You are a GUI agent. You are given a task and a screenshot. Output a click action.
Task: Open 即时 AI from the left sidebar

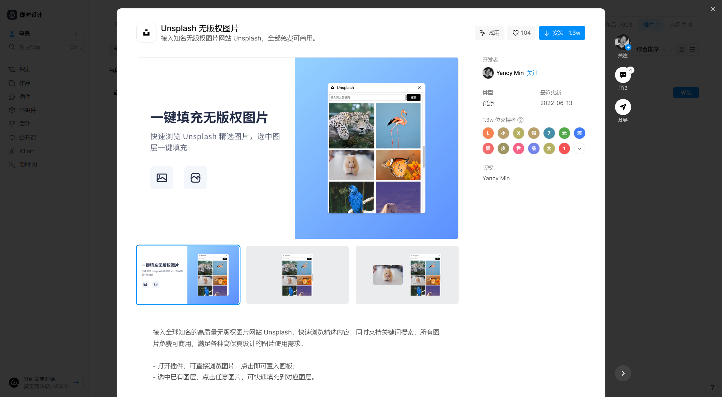pos(28,165)
